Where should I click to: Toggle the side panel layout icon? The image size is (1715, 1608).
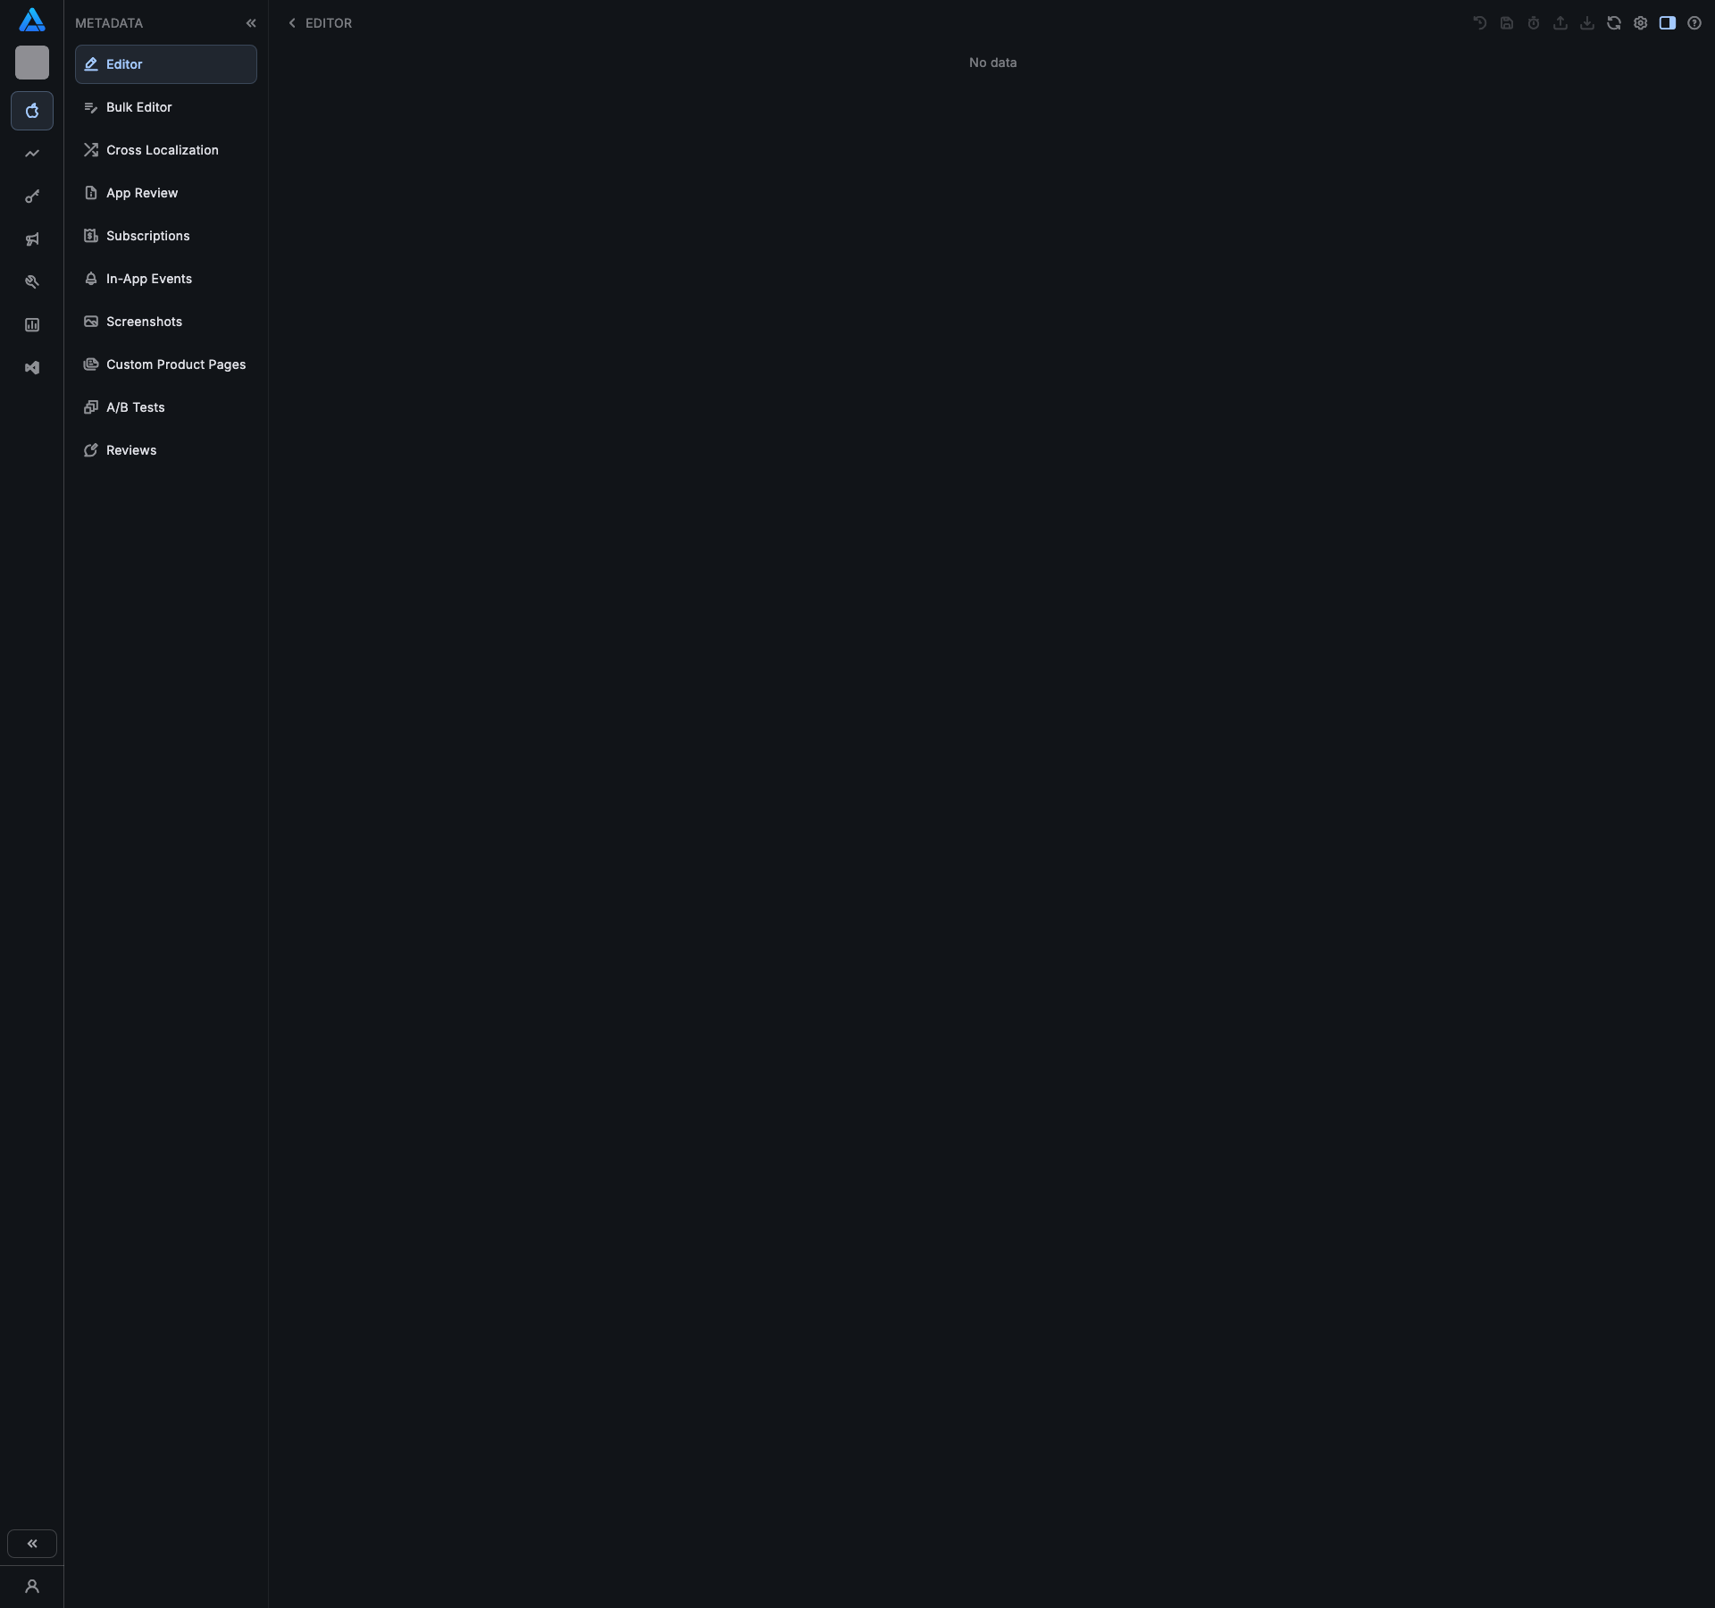pos(1667,23)
